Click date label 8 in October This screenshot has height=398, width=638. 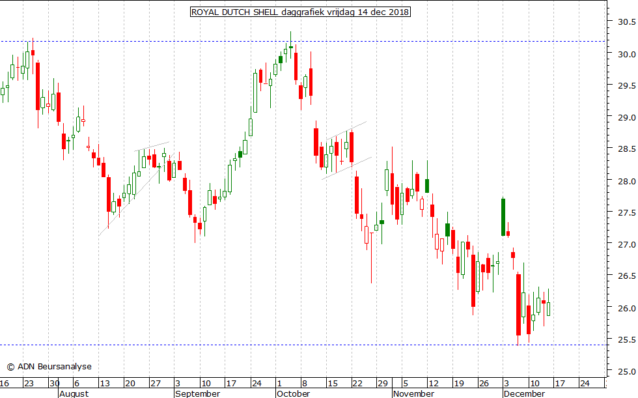[305, 384]
